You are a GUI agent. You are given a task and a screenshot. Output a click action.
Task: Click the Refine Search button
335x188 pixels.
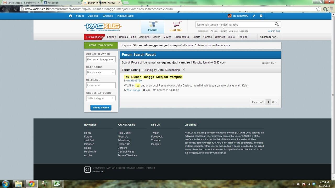(x=101, y=108)
